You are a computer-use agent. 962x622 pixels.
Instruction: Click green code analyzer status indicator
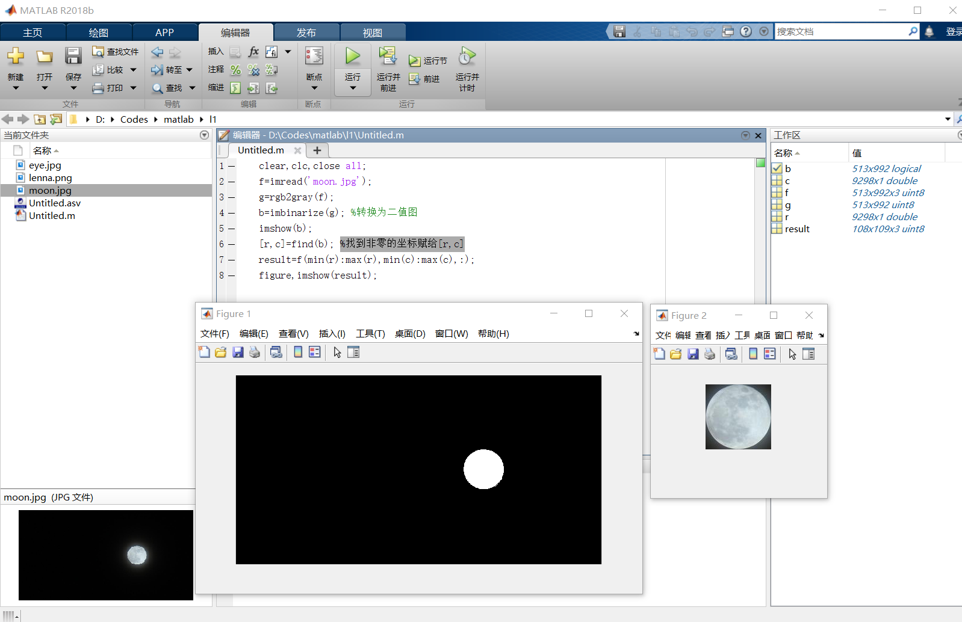(760, 163)
